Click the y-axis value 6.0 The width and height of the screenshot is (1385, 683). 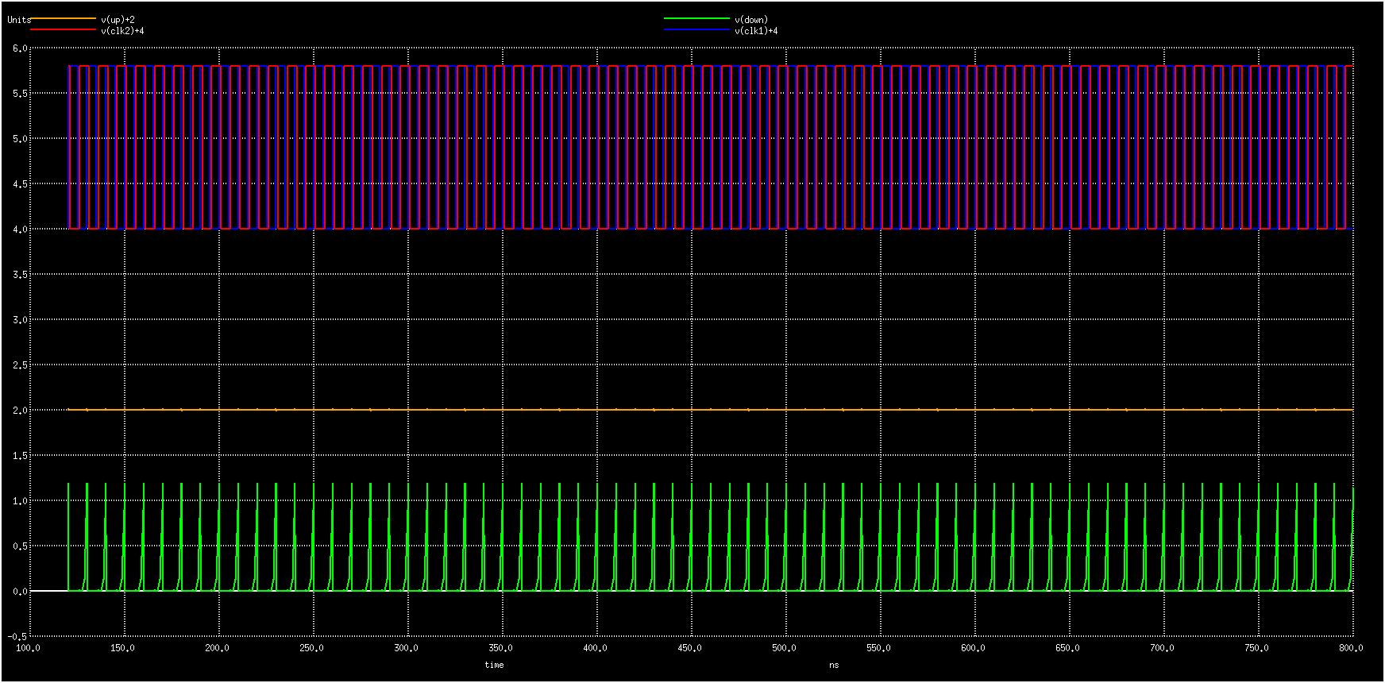(x=20, y=48)
